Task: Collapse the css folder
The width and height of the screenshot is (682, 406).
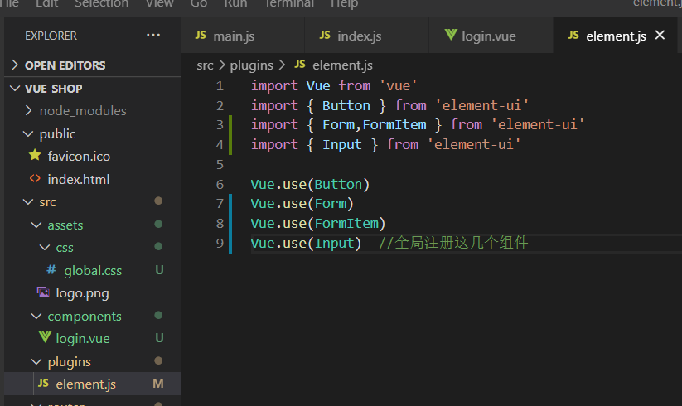Action: tap(45, 248)
